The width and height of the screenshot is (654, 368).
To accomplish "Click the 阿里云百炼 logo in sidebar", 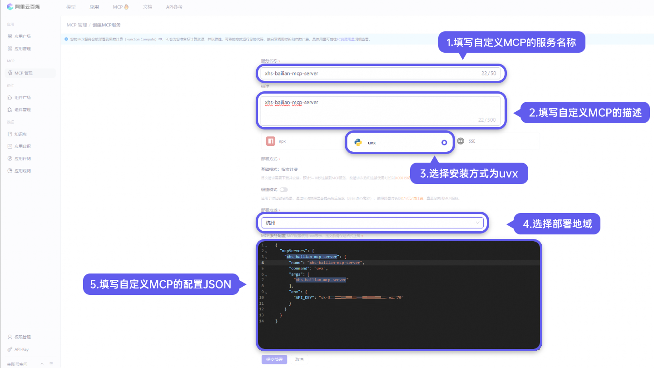I will coord(23,6).
